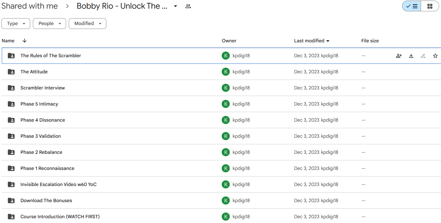Switch to grid layout view
This screenshot has width=441, height=223.
coord(430,6)
